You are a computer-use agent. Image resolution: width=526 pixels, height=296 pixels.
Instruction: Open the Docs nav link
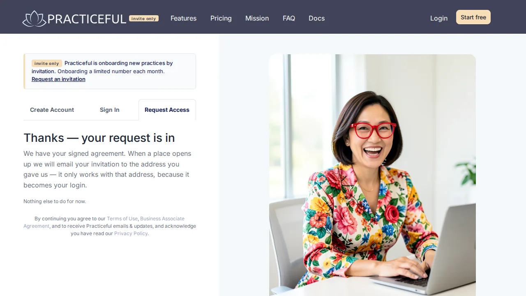tap(316, 18)
